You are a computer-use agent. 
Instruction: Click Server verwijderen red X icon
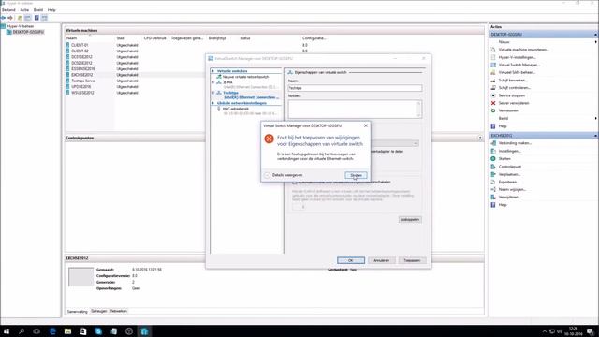[x=493, y=103]
